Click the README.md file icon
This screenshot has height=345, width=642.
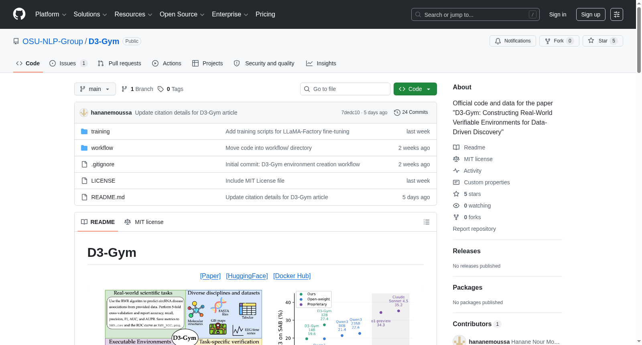click(x=84, y=197)
